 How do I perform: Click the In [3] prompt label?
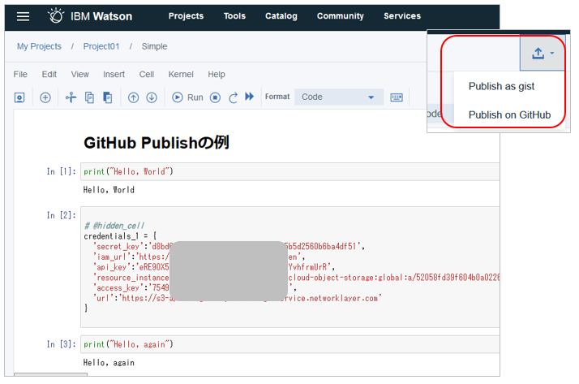click(x=61, y=344)
